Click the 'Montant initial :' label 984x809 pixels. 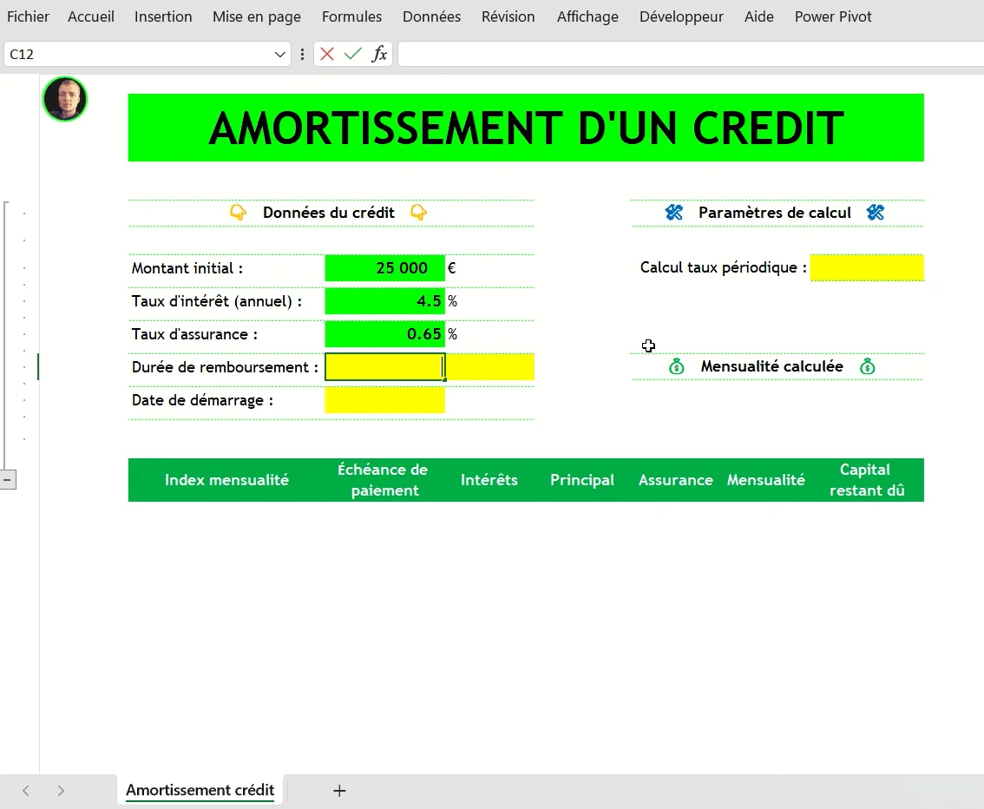click(187, 268)
